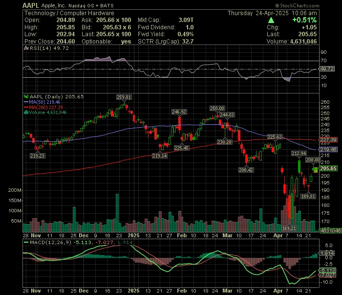Click the 246.92 high price label
Viewport: 342px width, 295px height.
point(179,112)
